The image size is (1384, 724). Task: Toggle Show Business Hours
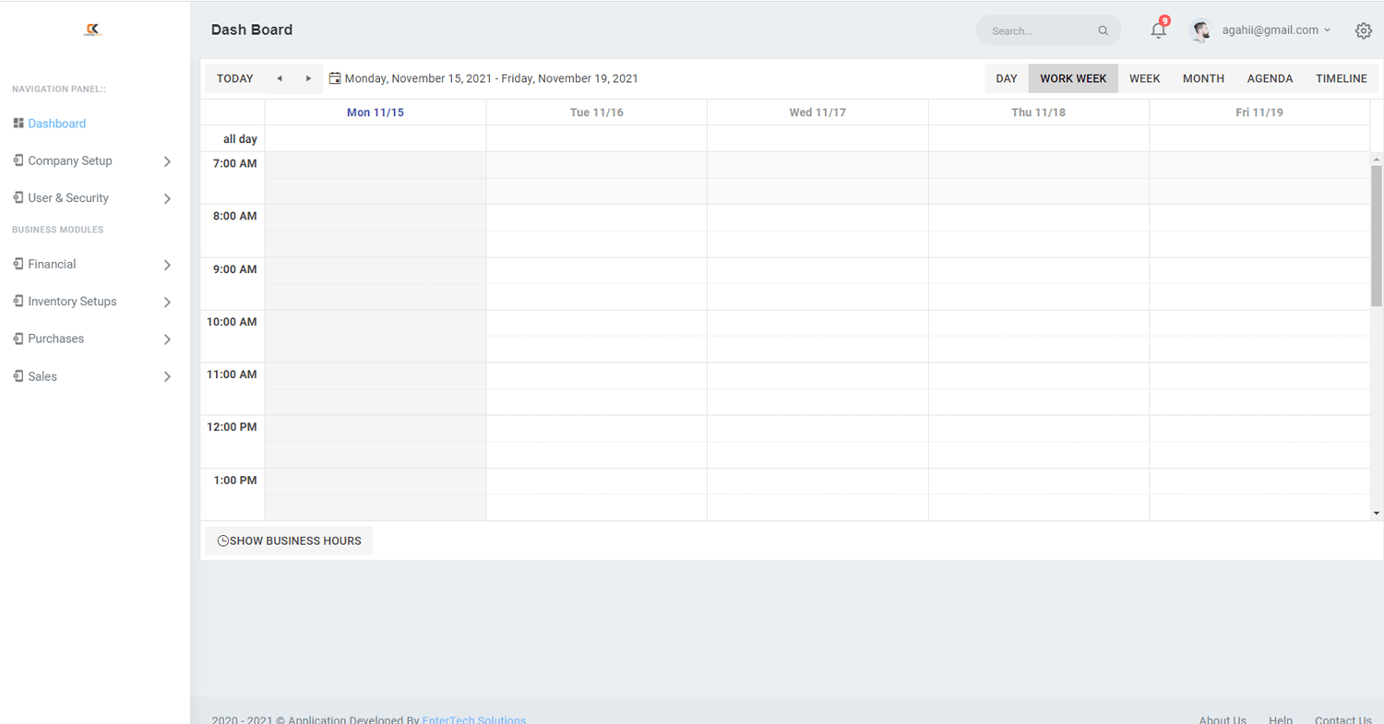289,540
